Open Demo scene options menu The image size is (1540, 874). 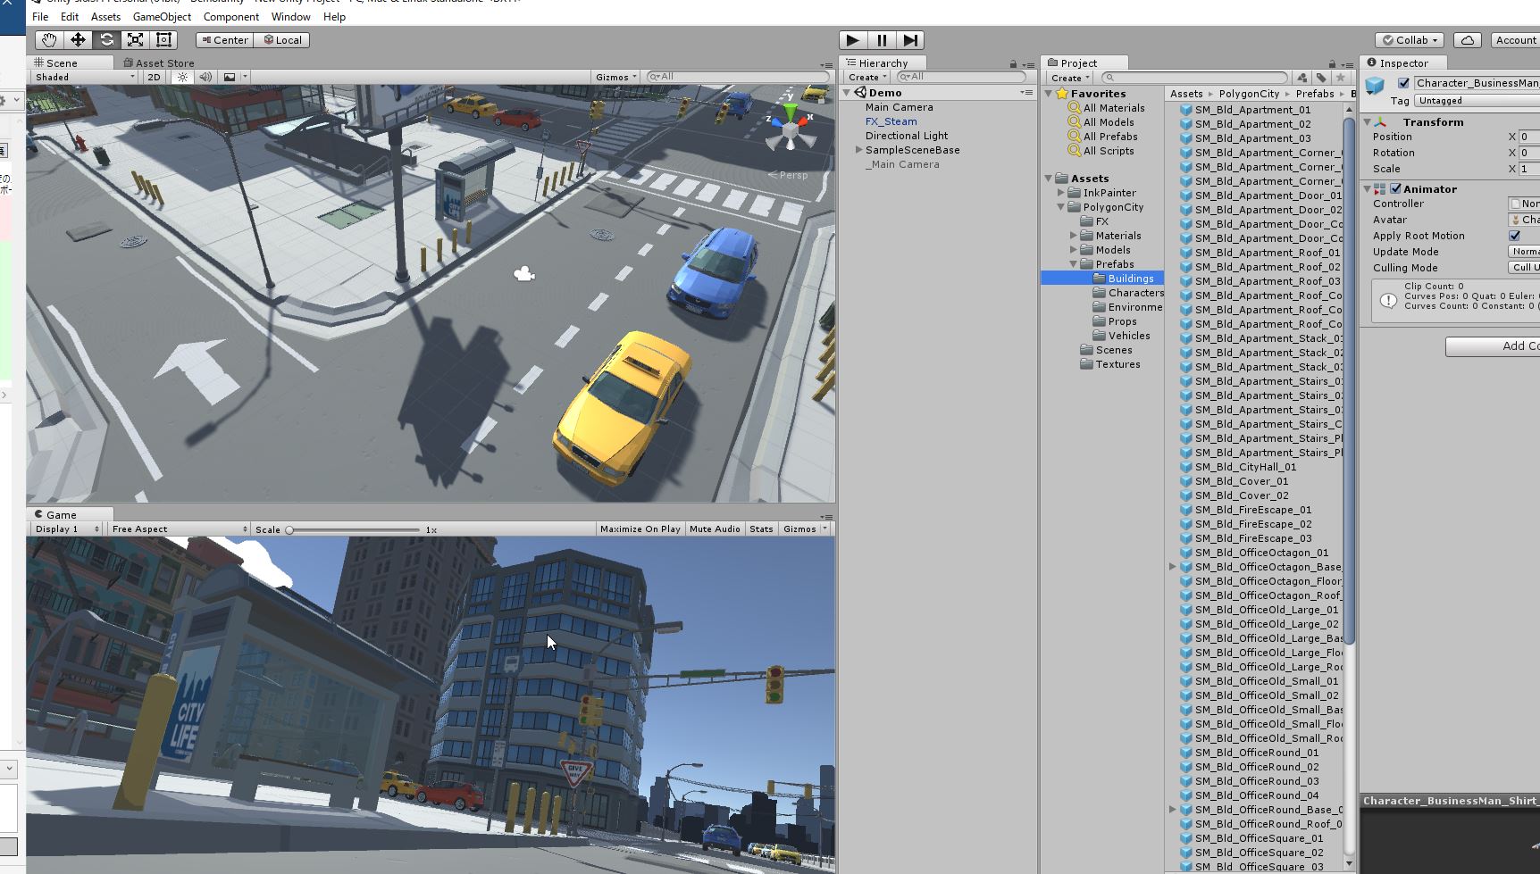(x=1026, y=93)
